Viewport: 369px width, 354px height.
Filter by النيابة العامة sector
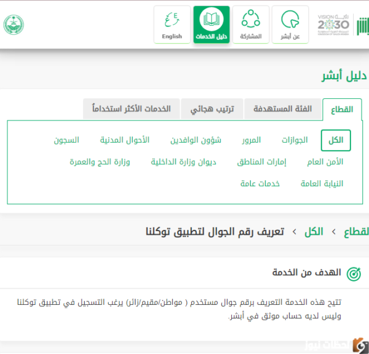coord(322,184)
